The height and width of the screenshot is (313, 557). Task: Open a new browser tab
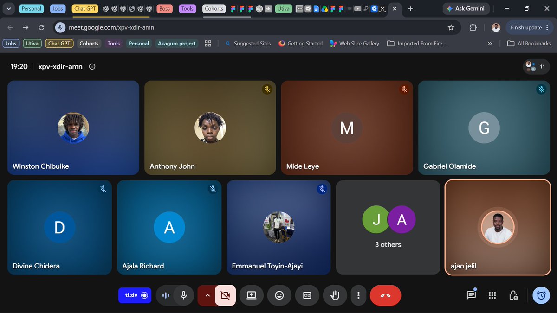click(410, 8)
